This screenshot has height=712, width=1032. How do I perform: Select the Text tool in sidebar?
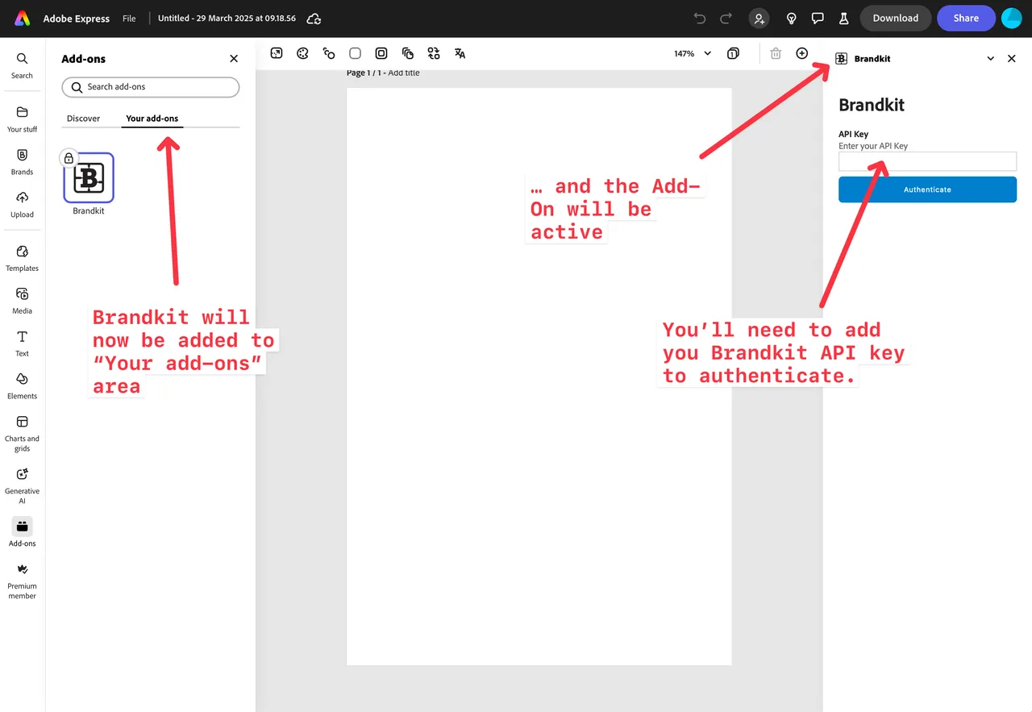tap(22, 343)
